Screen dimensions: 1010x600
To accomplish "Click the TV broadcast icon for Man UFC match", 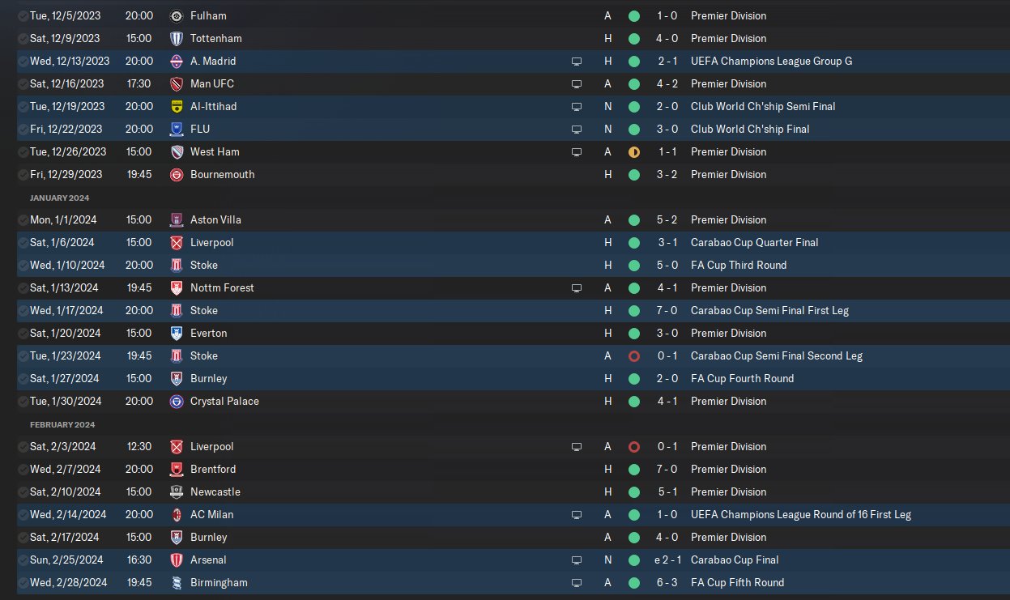I will click(577, 83).
